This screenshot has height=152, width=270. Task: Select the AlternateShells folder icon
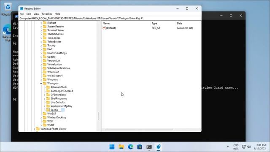pos(48,87)
